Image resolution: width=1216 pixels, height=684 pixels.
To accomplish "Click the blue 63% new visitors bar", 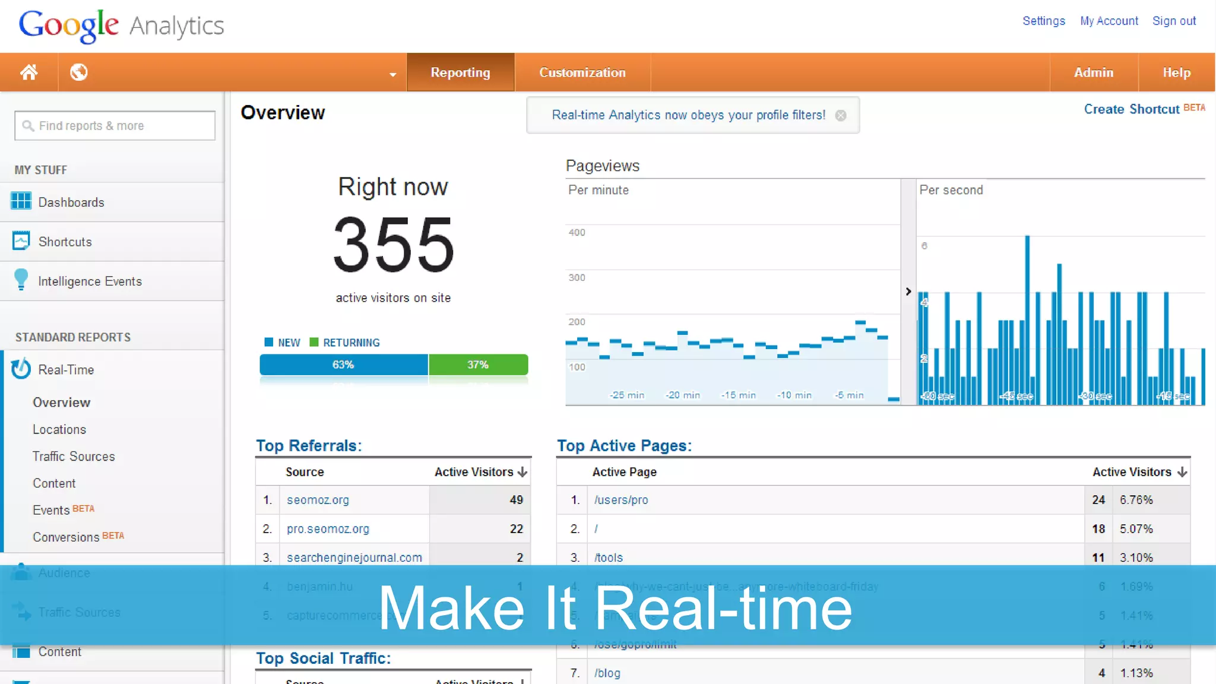I will (x=344, y=365).
